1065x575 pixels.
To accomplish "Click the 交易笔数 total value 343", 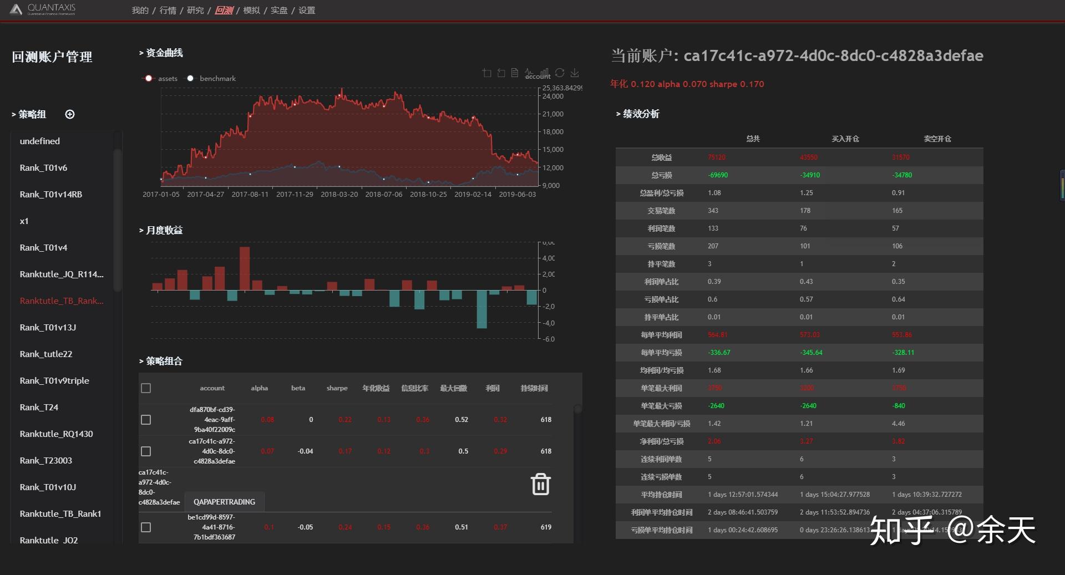I will (x=713, y=211).
